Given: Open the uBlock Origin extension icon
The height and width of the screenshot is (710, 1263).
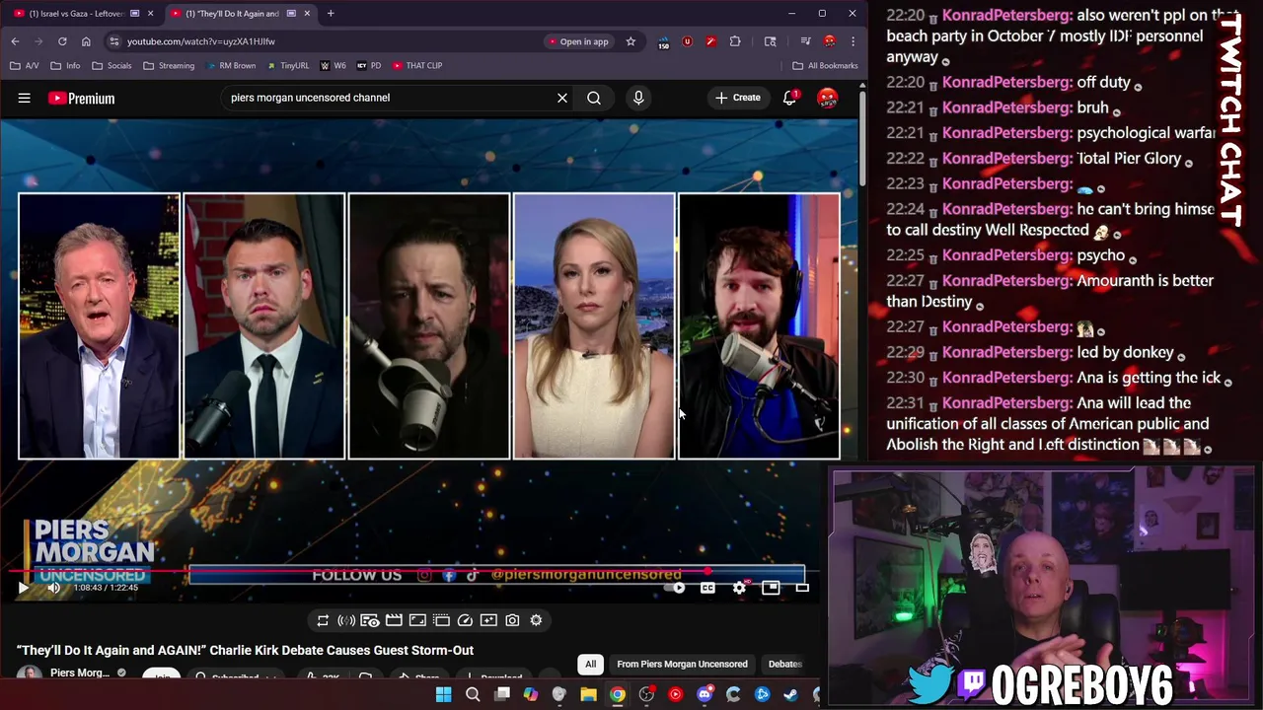Looking at the screenshot, I should click(687, 41).
